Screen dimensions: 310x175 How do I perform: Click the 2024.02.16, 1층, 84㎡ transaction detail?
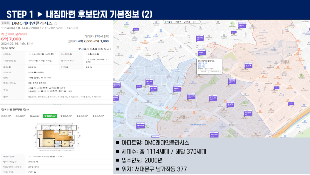[17, 44]
